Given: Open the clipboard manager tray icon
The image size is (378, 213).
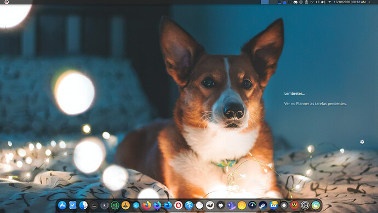Looking at the screenshot, I should 306,2.
